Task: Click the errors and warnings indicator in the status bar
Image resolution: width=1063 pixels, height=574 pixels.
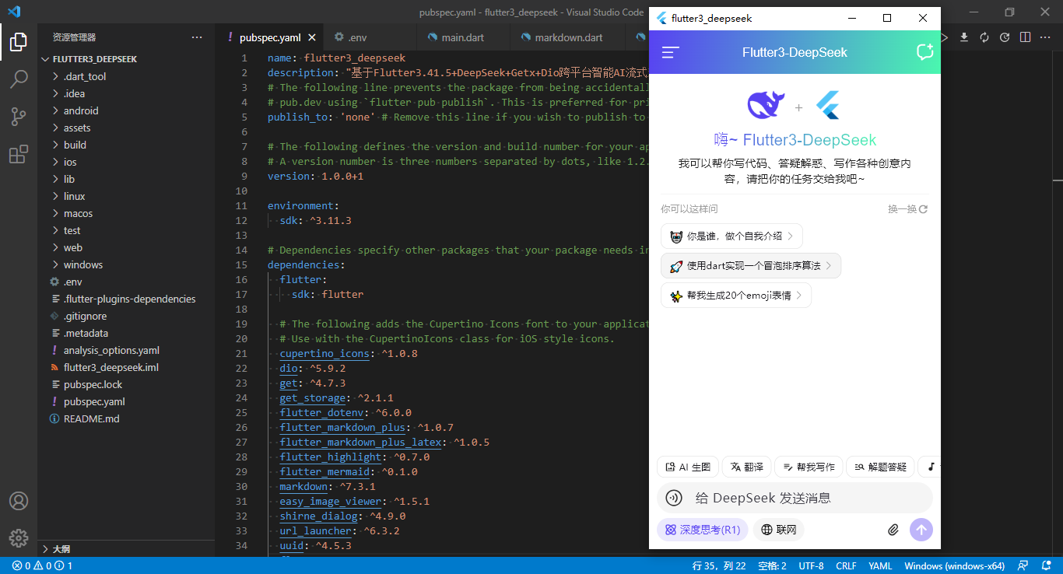Action: (33, 566)
